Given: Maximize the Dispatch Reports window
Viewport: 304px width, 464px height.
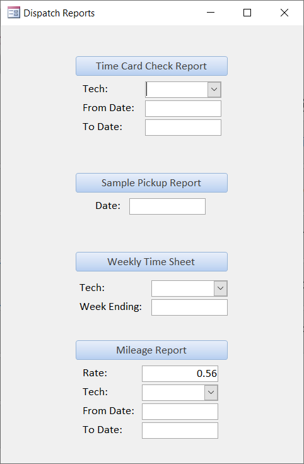Looking at the screenshot, I should (247, 13).
